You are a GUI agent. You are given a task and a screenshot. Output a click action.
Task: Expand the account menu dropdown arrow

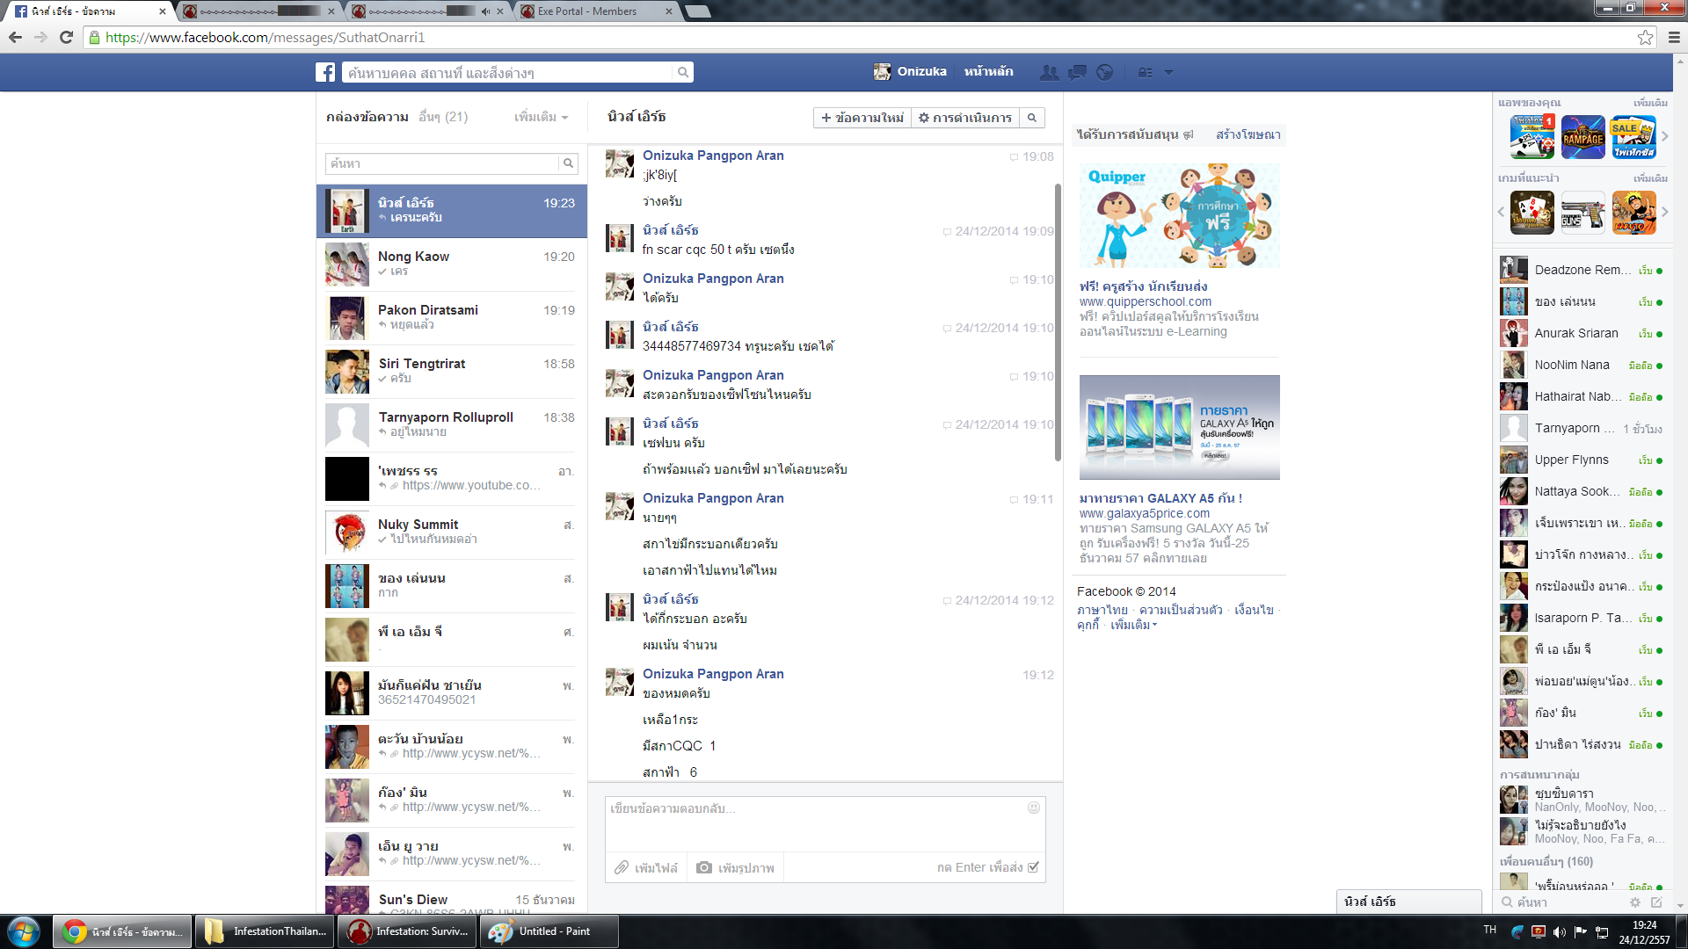[x=1168, y=72]
